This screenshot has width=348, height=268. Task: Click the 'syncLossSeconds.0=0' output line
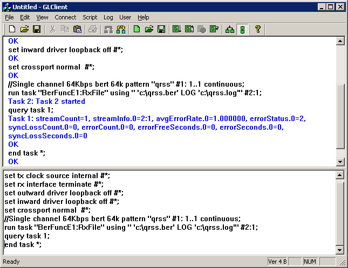[47, 136]
